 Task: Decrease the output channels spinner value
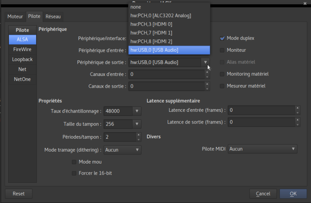(207, 88)
